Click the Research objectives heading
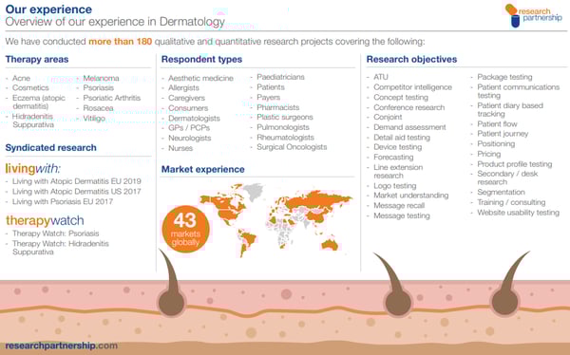This screenshot has width=570, height=355. tap(411, 59)
